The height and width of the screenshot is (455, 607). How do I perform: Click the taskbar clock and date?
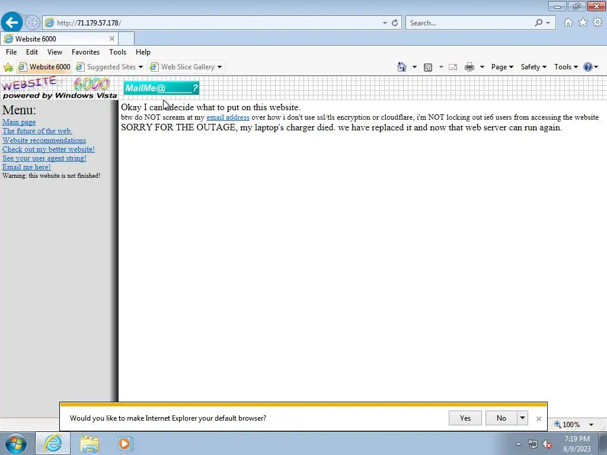(577, 444)
